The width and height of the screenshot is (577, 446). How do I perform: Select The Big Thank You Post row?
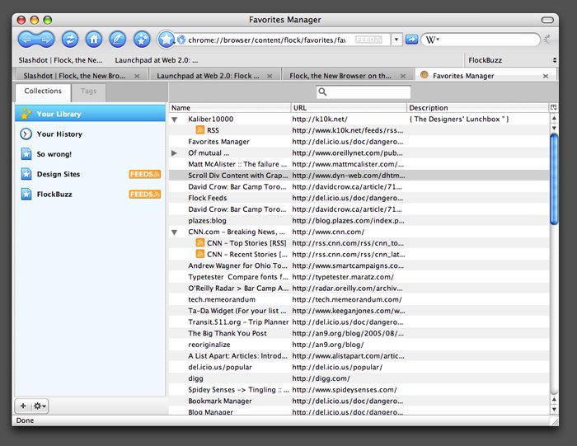point(359,333)
